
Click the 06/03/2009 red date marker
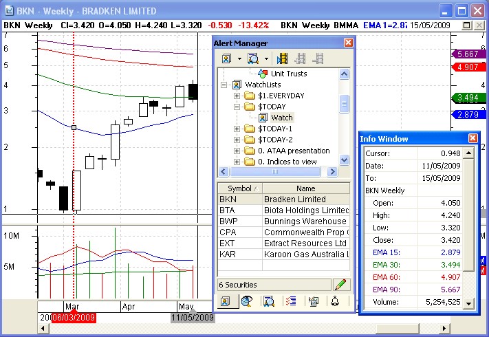pos(71,318)
